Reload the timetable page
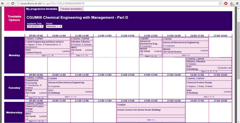Image resolution: width=240 pixels, height=123 pixels. point(13,3)
